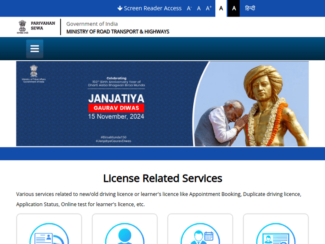Click the Parivahan Sewa emblem logo
The width and height of the screenshot is (325, 244).
click(22, 27)
